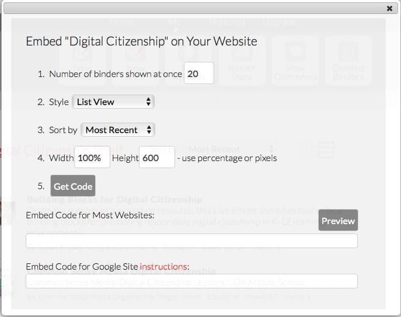Viewport: 401px width, 317px height.
Task: Focus the Embed Code for Most Websites box
Action: pos(191,241)
